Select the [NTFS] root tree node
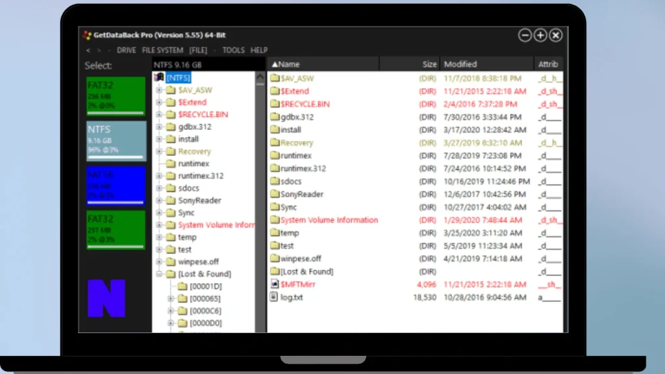 coord(178,78)
